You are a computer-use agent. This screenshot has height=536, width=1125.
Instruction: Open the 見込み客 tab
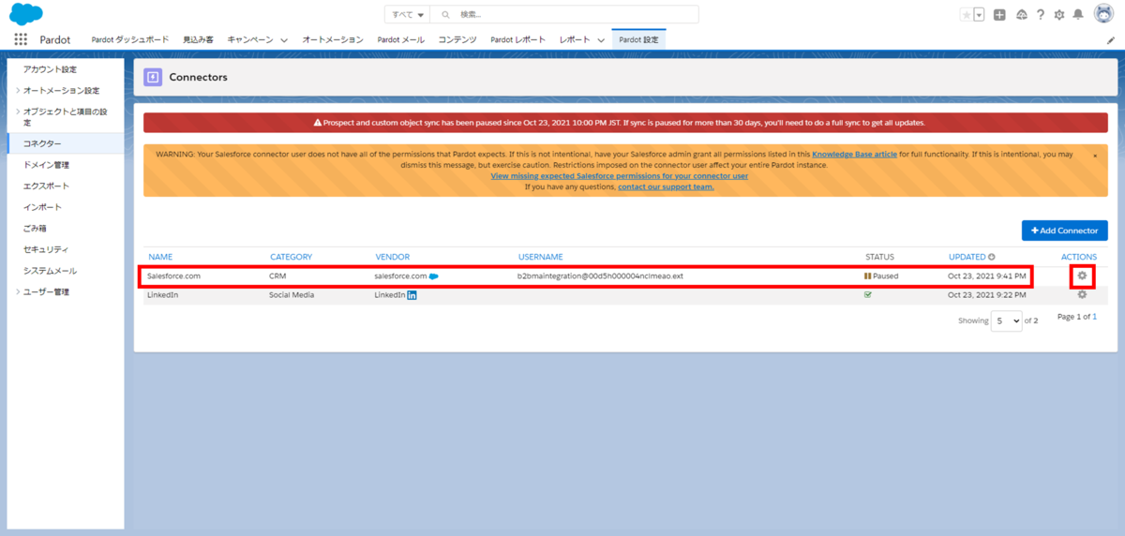198,39
